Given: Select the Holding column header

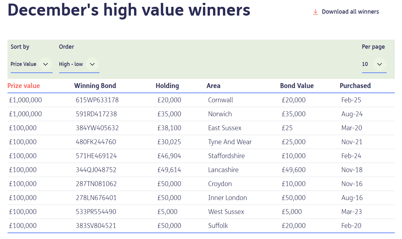Looking at the screenshot, I should [x=167, y=86].
